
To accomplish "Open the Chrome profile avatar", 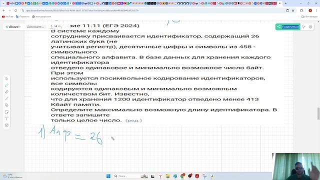I will pos(310,10).
